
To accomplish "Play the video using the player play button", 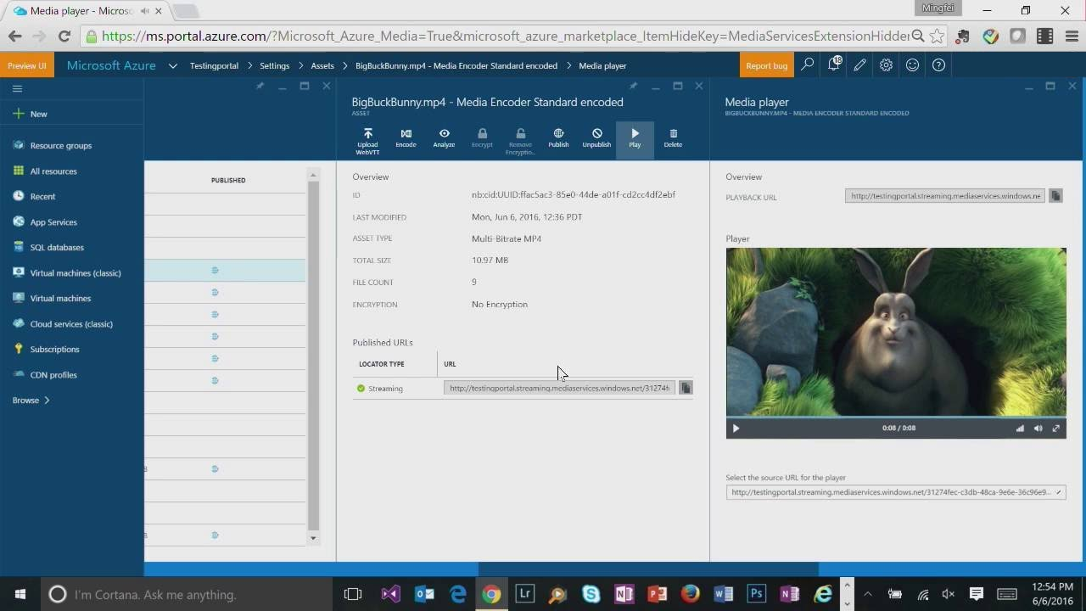I will tap(735, 428).
